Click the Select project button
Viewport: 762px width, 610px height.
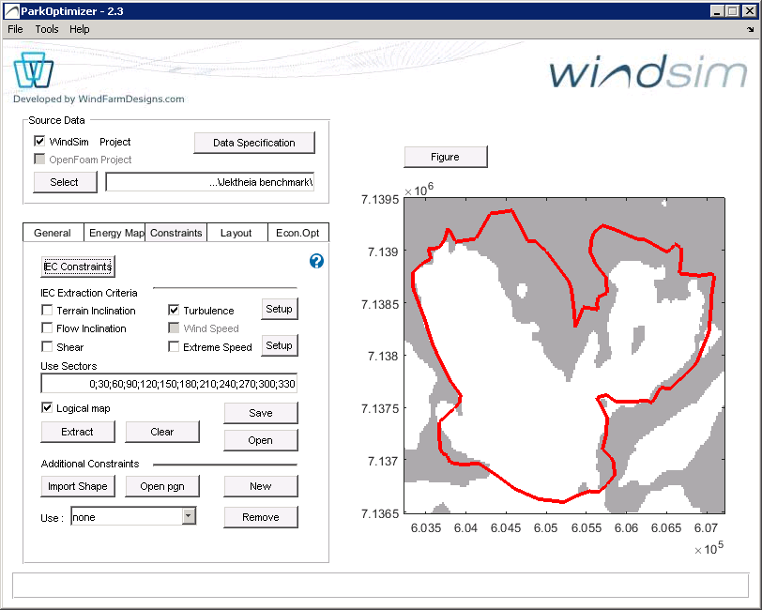click(x=65, y=182)
